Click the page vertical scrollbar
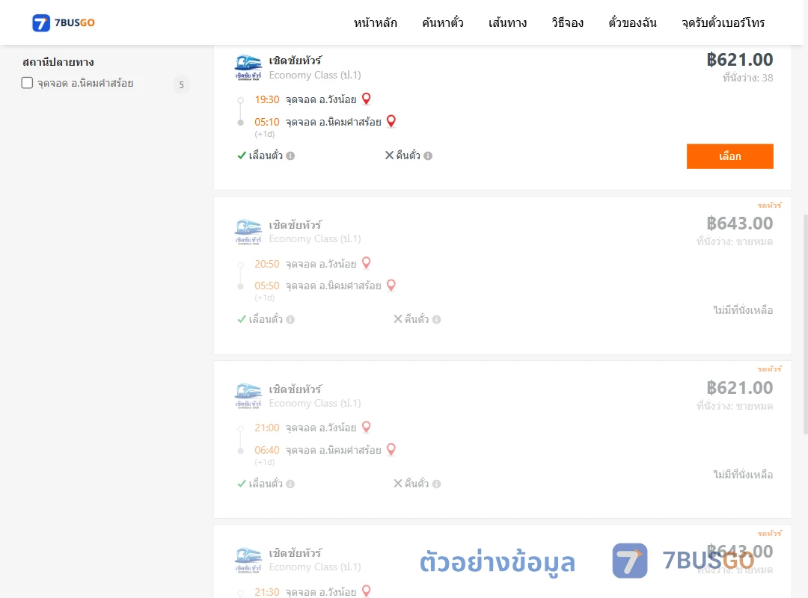This screenshot has height=598, width=808. click(x=805, y=324)
